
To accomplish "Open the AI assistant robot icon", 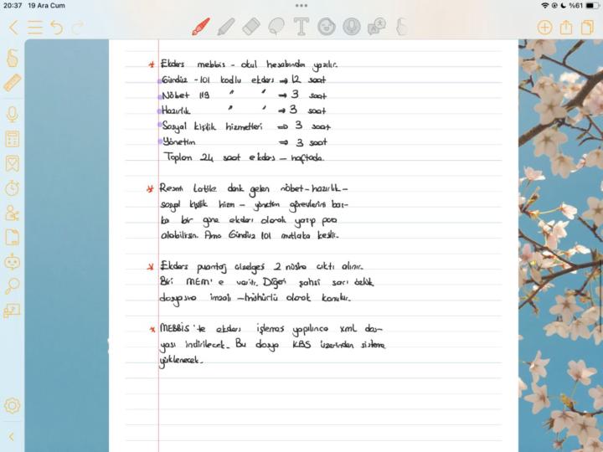I will pos(13,262).
